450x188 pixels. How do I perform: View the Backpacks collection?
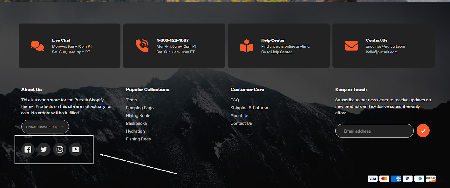pyautogui.click(x=136, y=124)
